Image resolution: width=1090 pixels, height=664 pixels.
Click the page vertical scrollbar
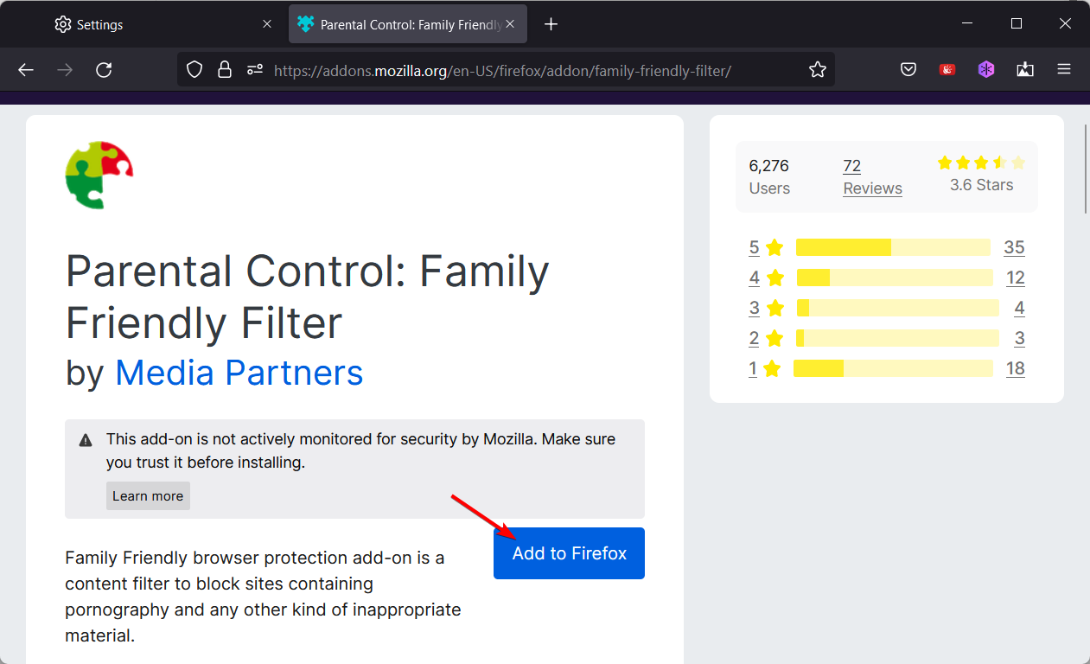[x=1086, y=169]
